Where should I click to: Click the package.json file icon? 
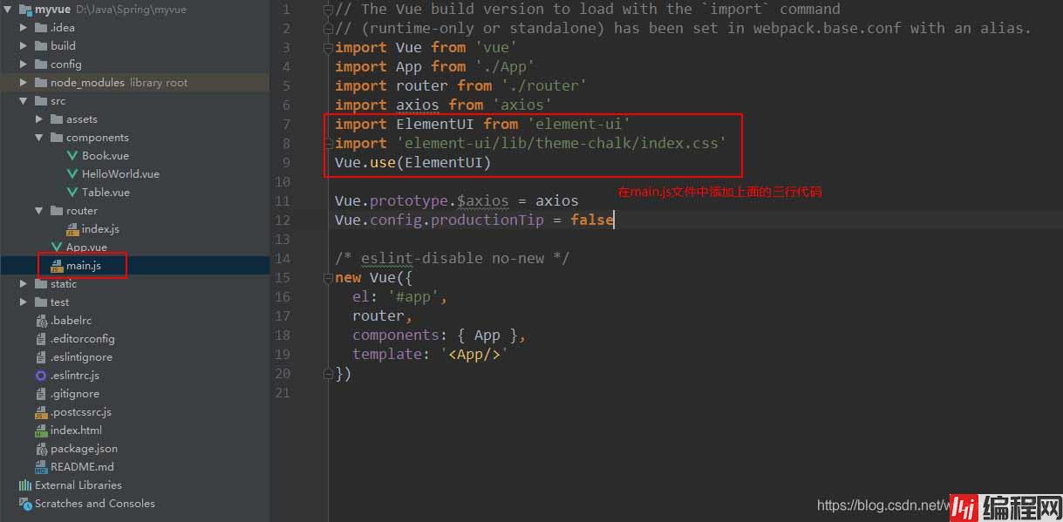pos(41,449)
